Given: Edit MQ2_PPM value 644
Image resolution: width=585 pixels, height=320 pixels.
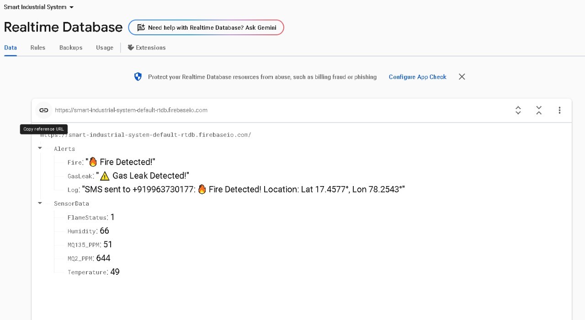Looking at the screenshot, I should tap(103, 258).
